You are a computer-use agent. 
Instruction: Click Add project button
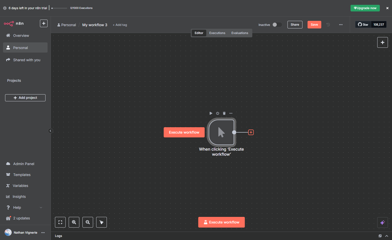pos(25,98)
